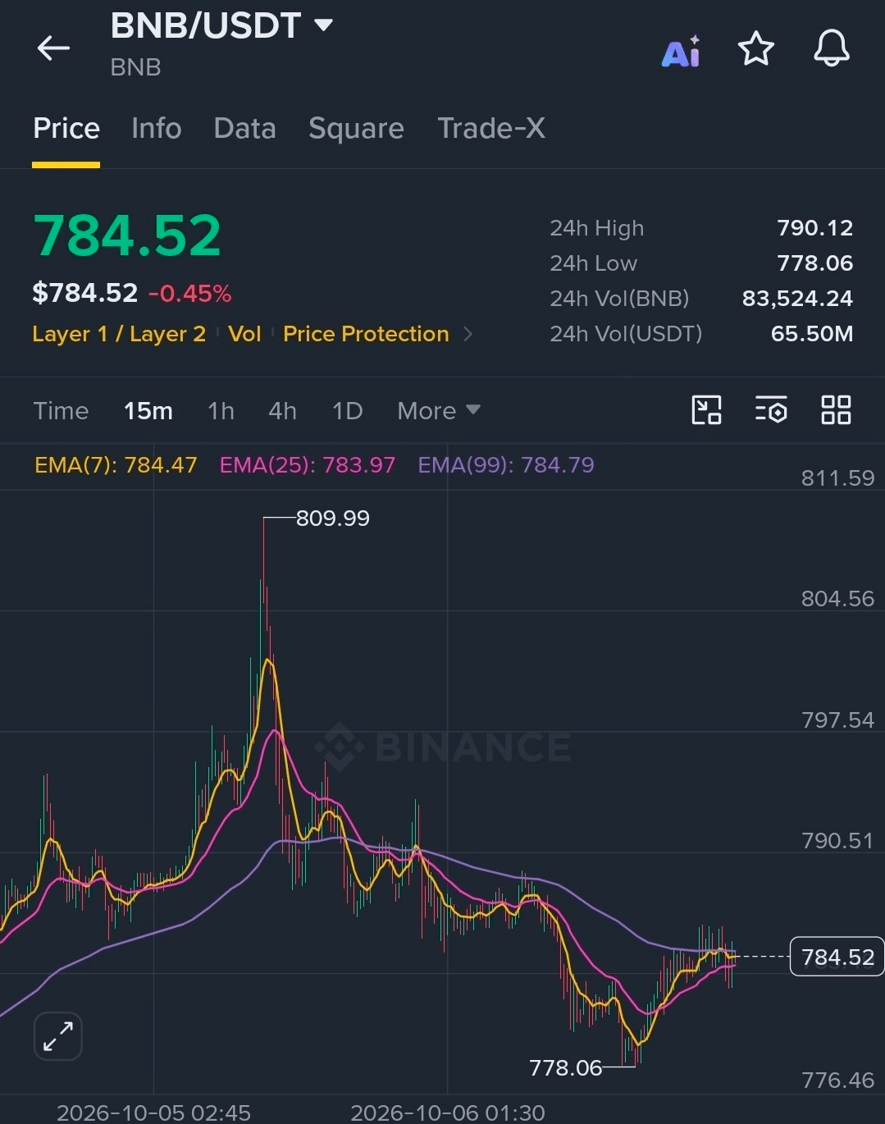Image resolution: width=885 pixels, height=1124 pixels.
Task: Tap the EMA(7): 784.47 indicator label
Action: click(116, 465)
